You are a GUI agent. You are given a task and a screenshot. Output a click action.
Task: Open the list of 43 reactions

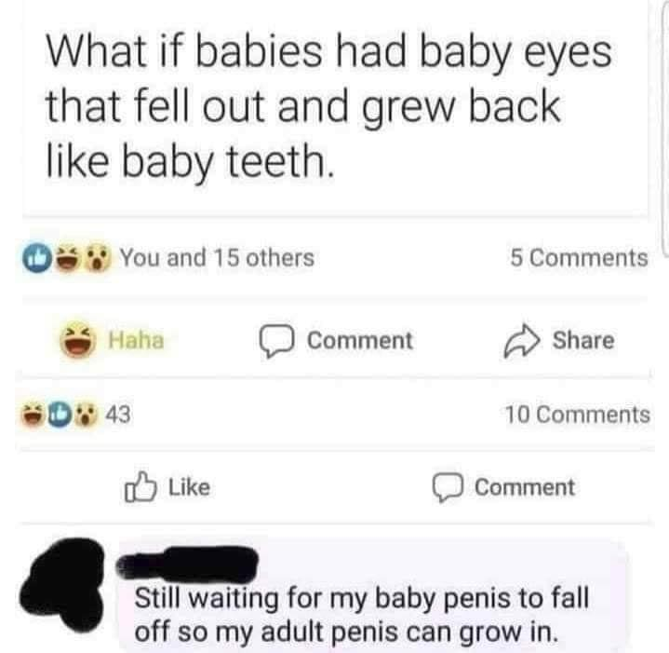click(118, 415)
